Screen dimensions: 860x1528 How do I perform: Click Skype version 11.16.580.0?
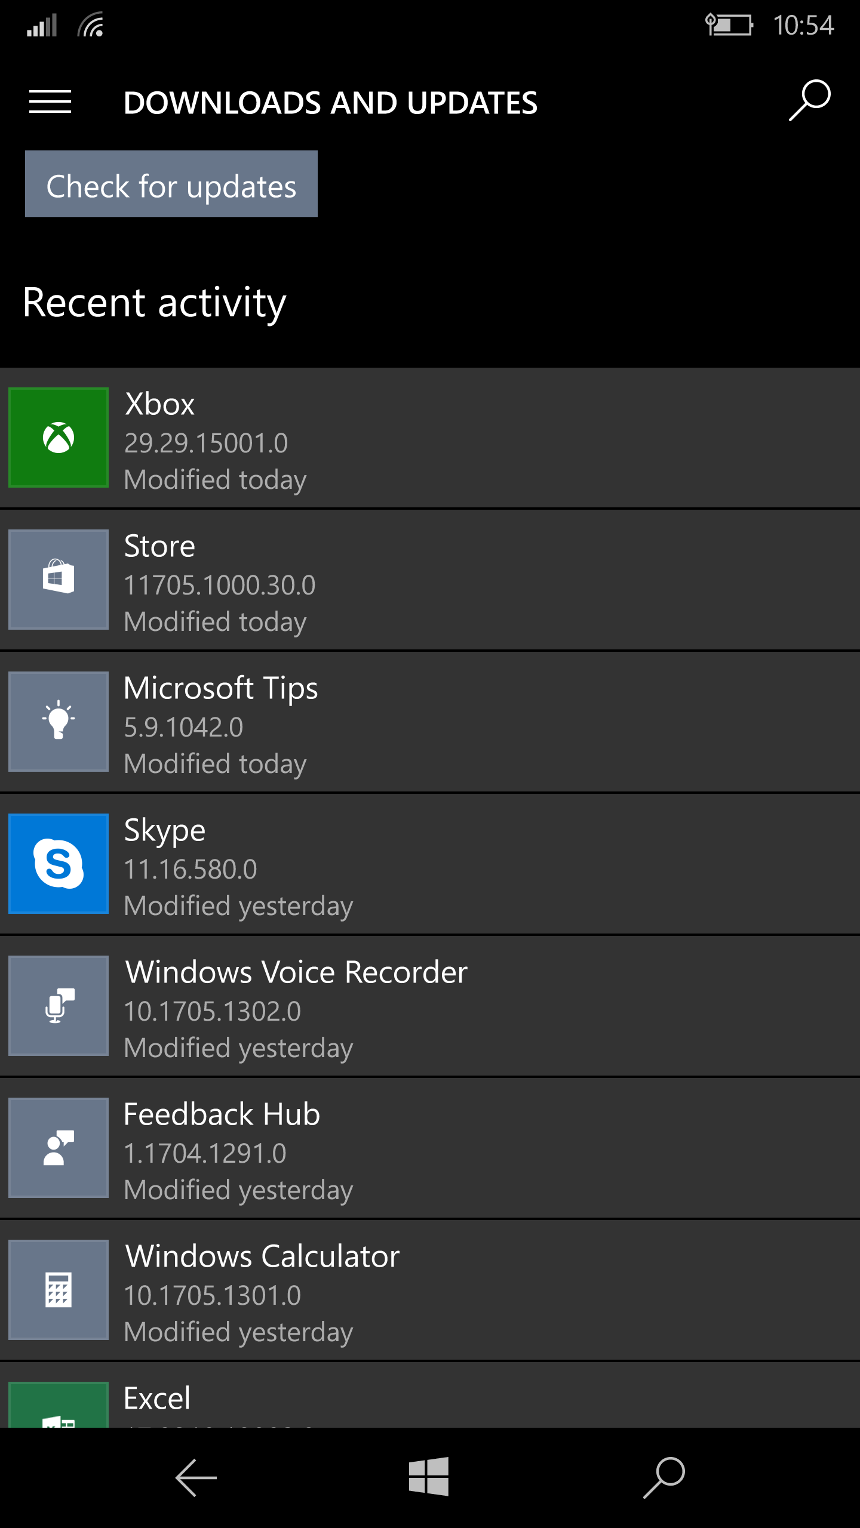pyautogui.click(x=191, y=869)
